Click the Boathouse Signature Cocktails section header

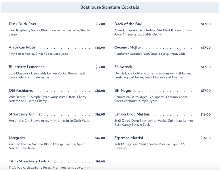click(110, 7)
